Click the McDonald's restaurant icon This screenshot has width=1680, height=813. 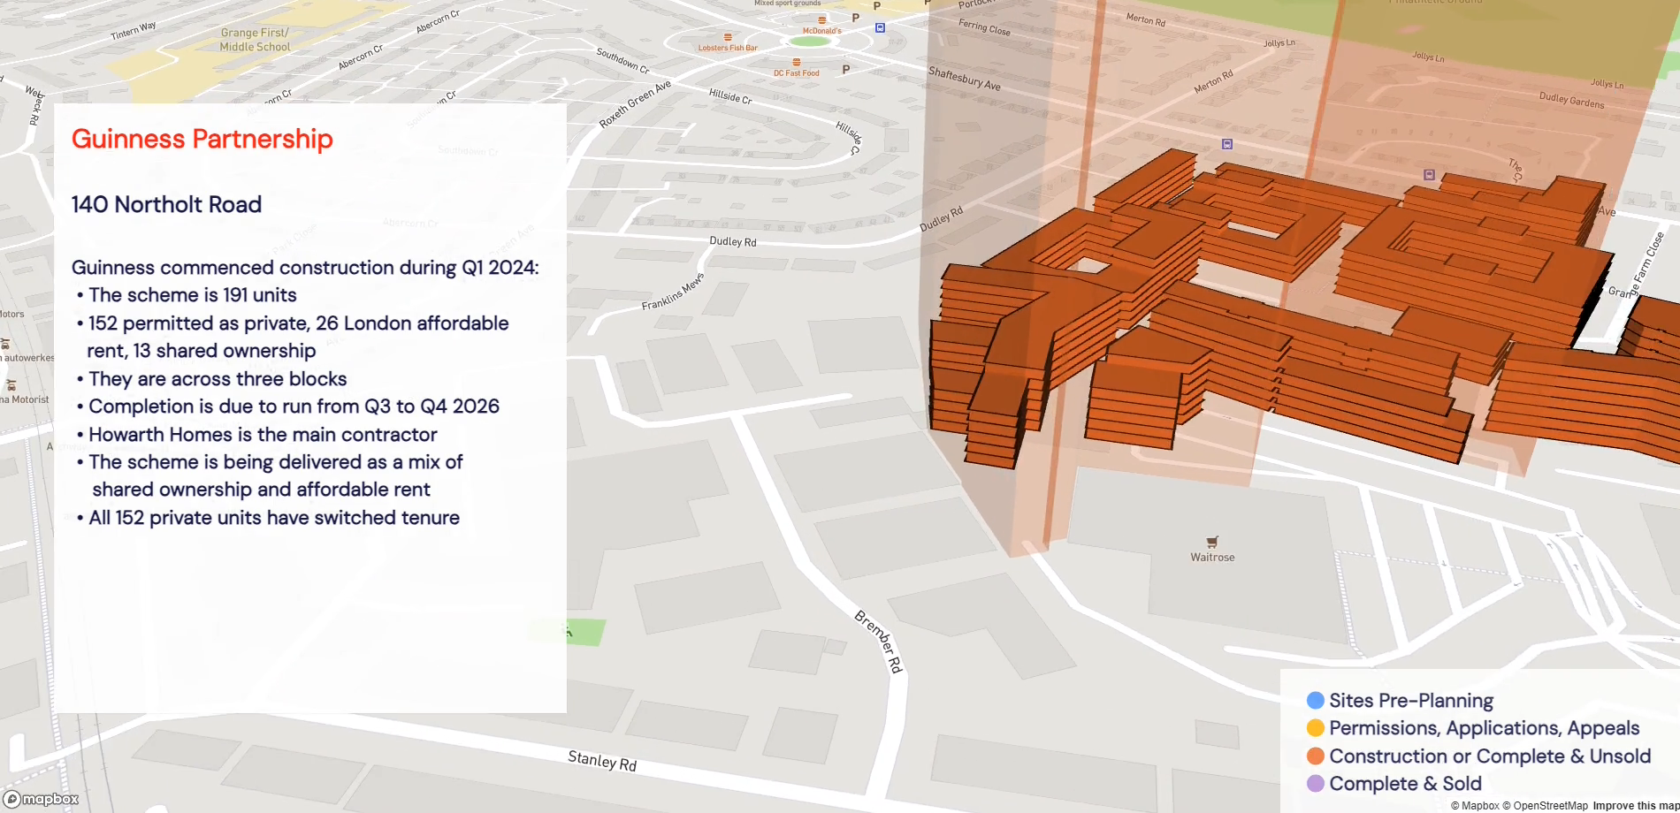click(822, 19)
